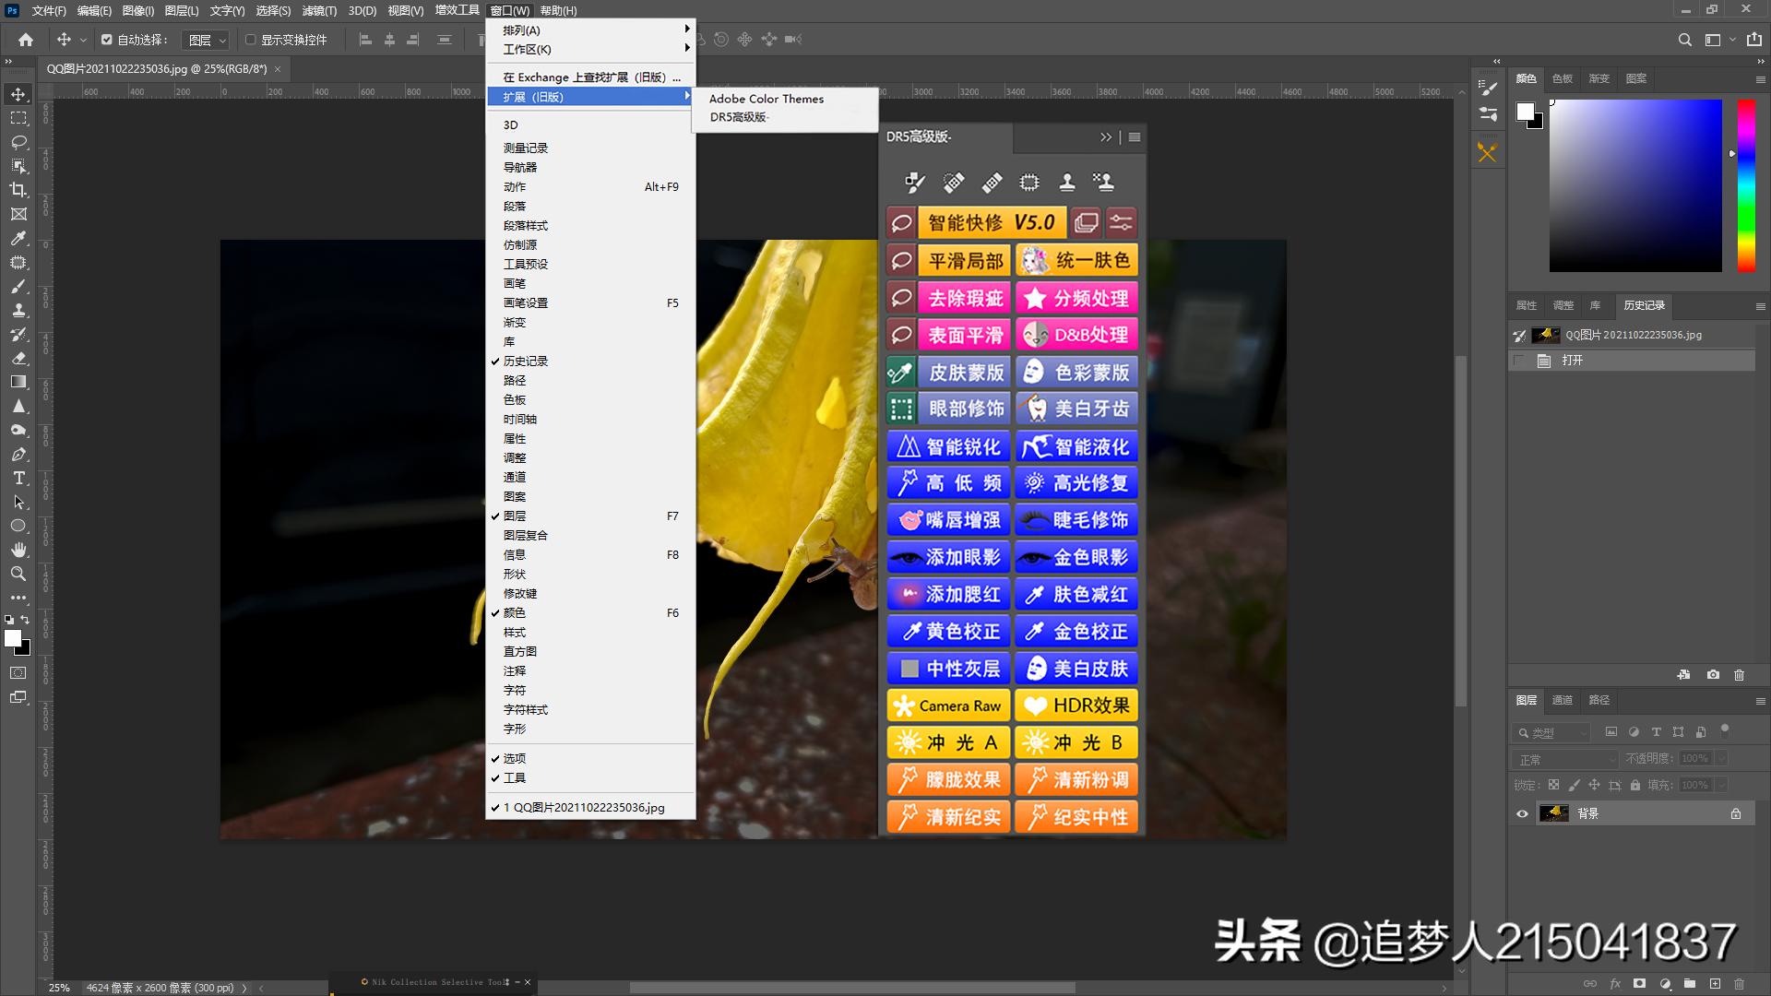This screenshot has width=1771, height=996.
Task: Open the 智能液化 function in DR5
Action: pos(1076,445)
